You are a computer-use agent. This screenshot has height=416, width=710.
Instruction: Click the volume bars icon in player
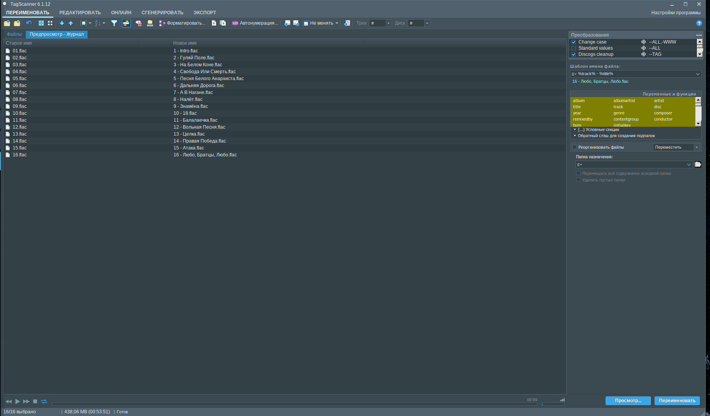click(562, 400)
